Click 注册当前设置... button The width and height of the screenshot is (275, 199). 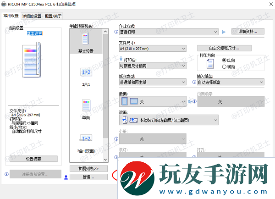click(35, 174)
